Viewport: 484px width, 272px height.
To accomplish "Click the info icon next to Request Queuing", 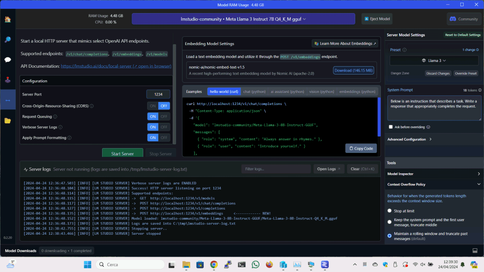I will tap(55, 117).
